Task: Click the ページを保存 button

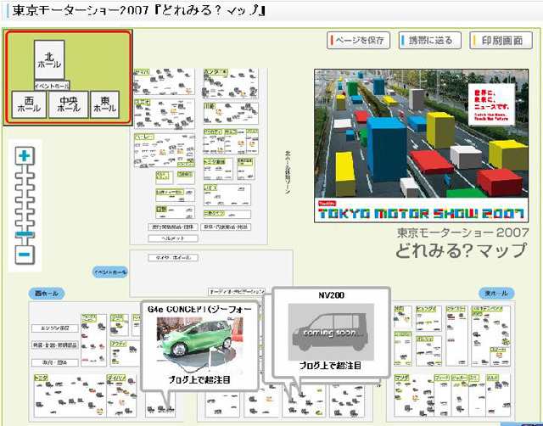Action: coord(358,41)
